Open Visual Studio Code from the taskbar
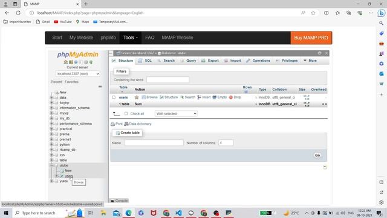The height and width of the screenshot is (218, 387). [178, 213]
